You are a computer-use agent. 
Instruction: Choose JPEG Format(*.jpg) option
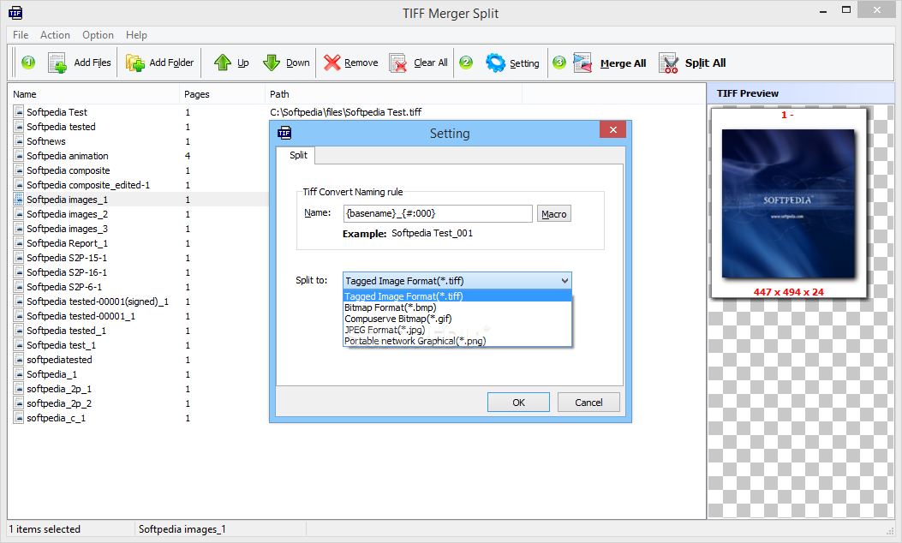[457, 330]
